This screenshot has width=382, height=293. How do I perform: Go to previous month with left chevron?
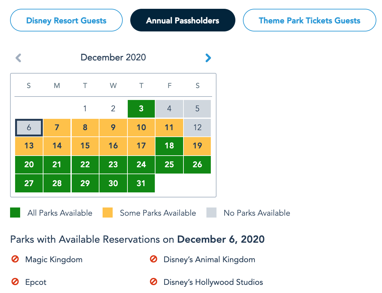(19, 58)
